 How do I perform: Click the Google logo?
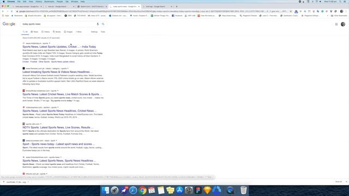[9, 24]
